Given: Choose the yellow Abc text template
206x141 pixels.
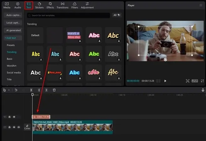Looking at the screenshot, I should [35, 54].
